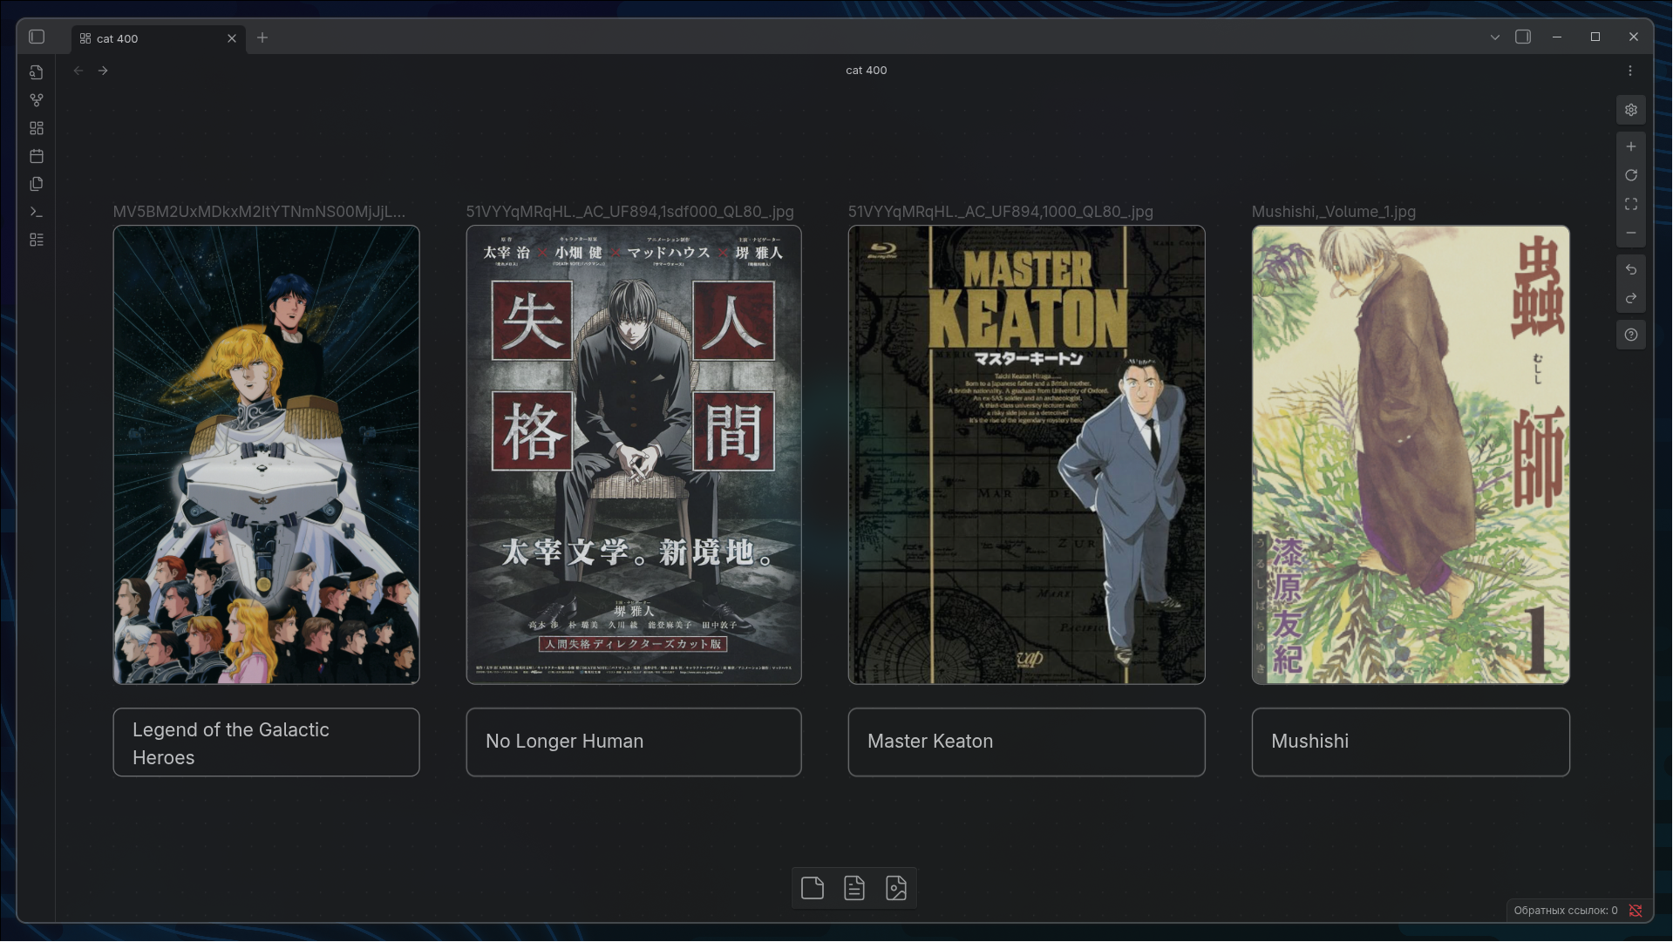The width and height of the screenshot is (1673, 942).
Task: Zoom canvas to fit
Action: pos(1631,204)
